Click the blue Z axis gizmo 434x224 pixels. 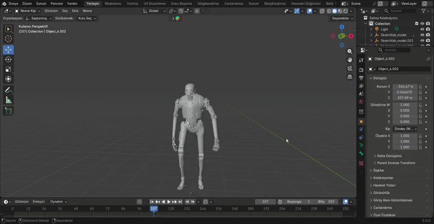coord(342,27)
